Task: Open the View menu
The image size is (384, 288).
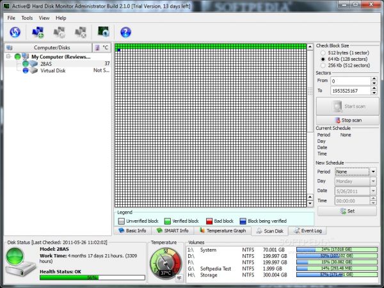Action: [44, 18]
